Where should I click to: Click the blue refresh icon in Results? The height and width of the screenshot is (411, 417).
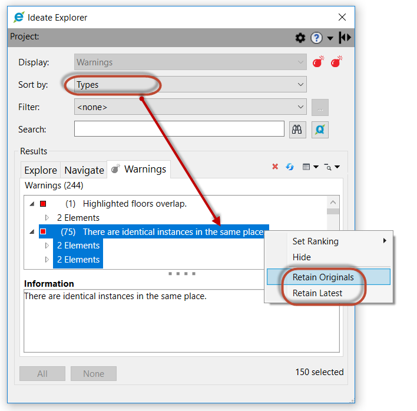click(290, 167)
